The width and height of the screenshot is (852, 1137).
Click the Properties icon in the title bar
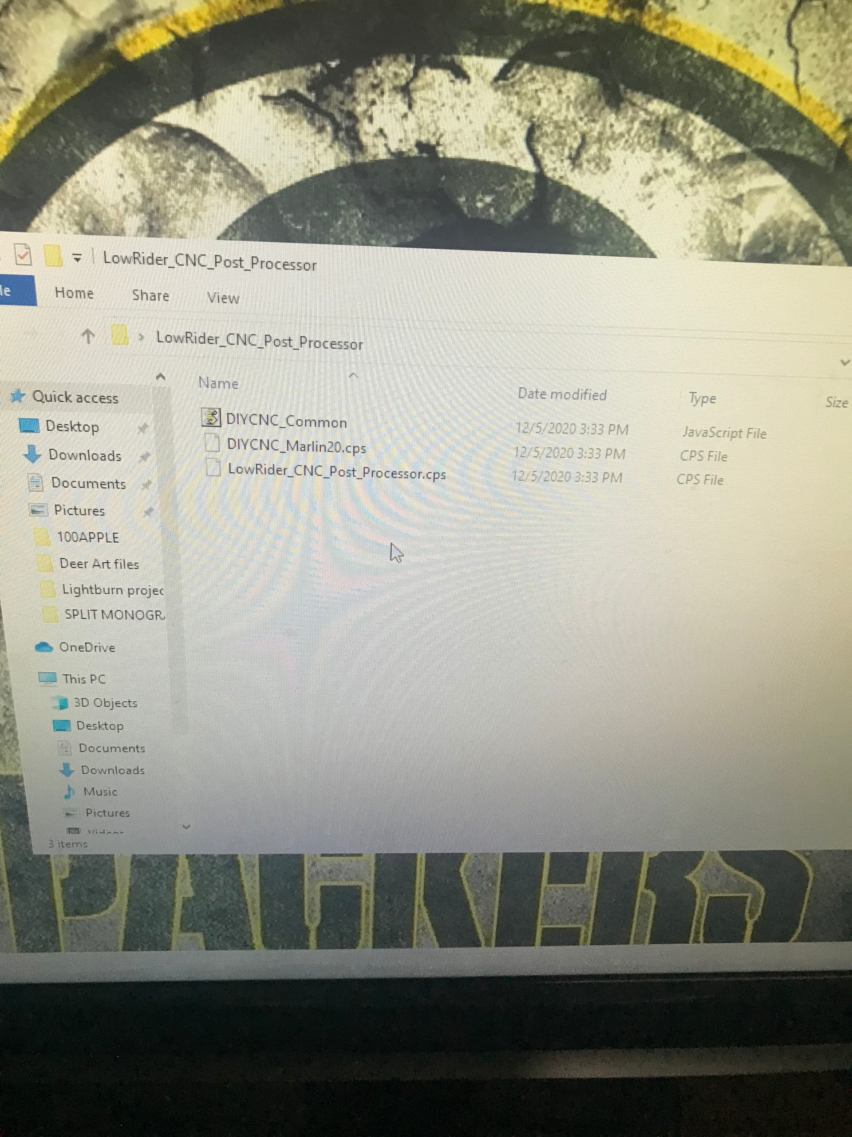23,254
